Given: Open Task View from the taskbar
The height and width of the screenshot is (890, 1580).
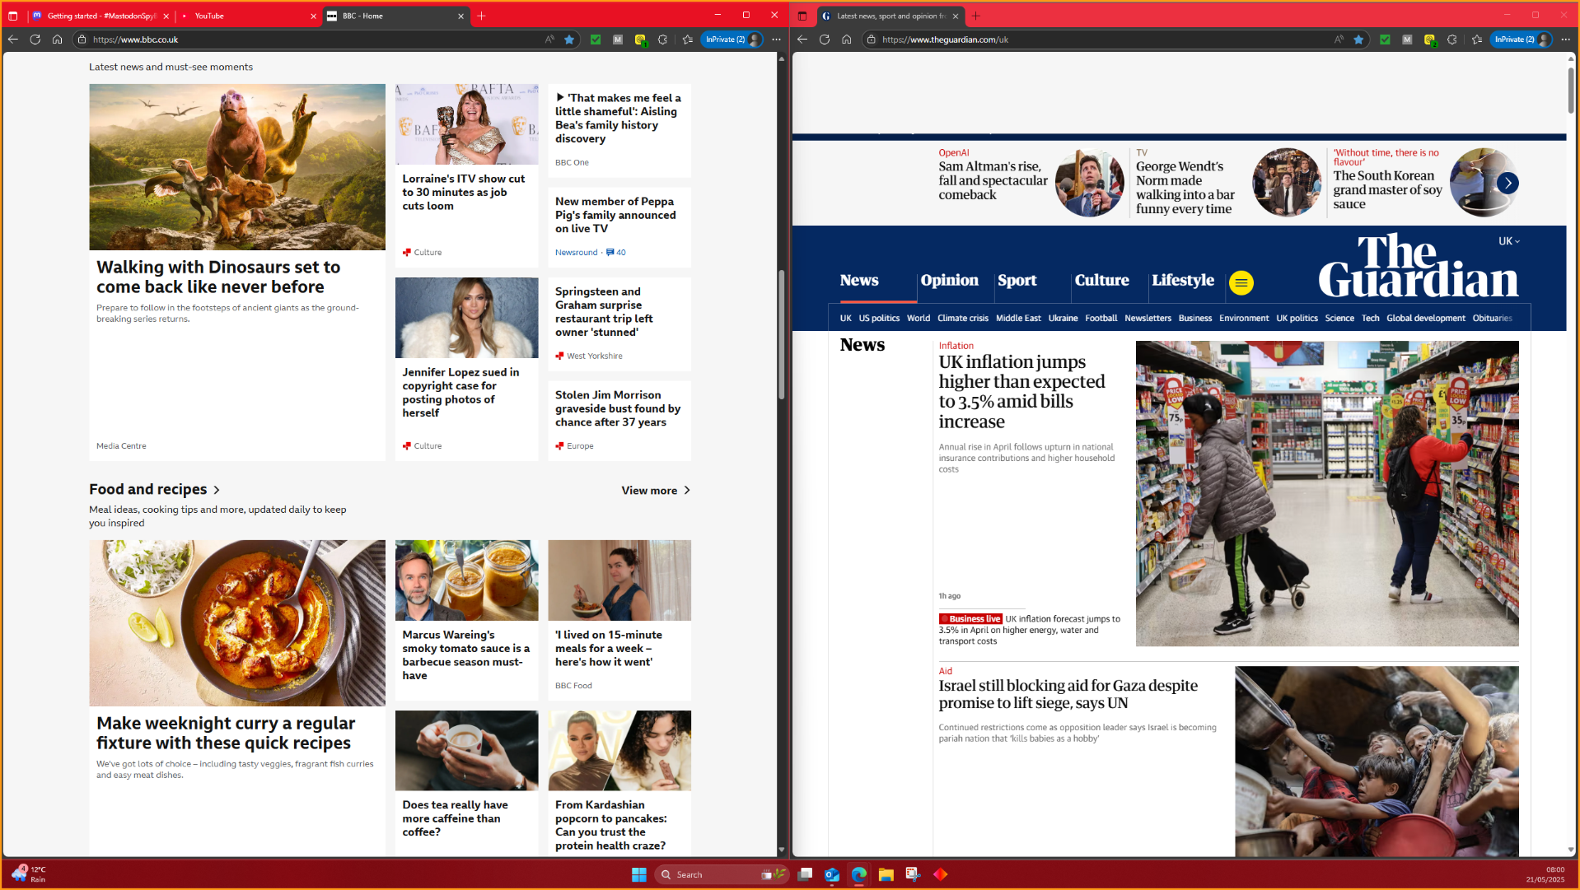Looking at the screenshot, I should point(805,874).
